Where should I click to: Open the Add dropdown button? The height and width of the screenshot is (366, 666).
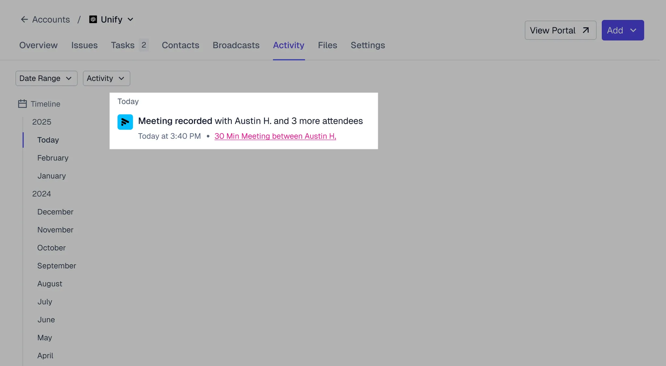(x=622, y=30)
